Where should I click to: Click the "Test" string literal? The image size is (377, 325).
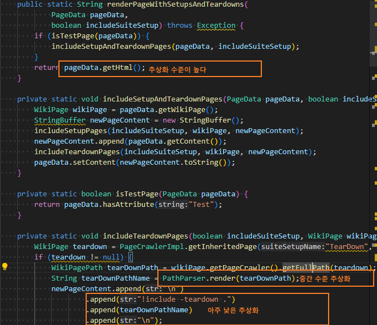[x=201, y=204]
